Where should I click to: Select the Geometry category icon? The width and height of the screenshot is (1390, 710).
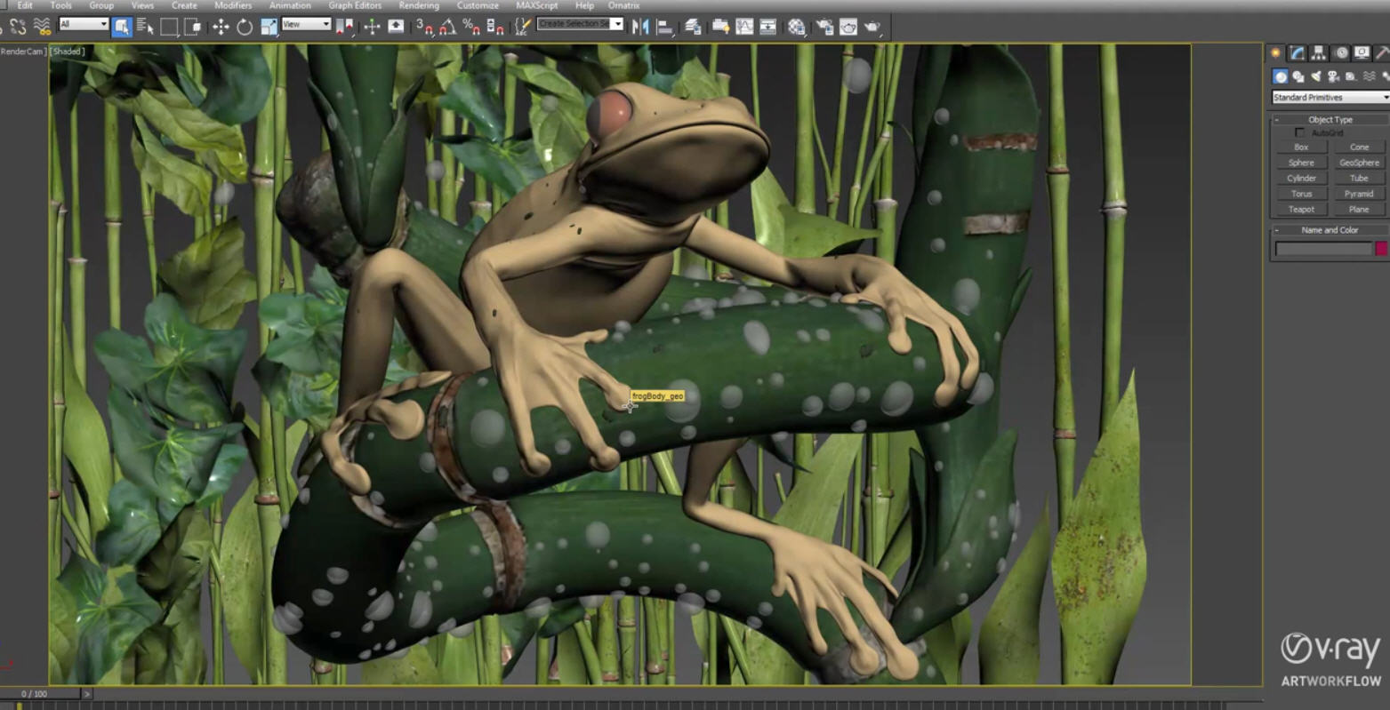[x=1280, y=76]
